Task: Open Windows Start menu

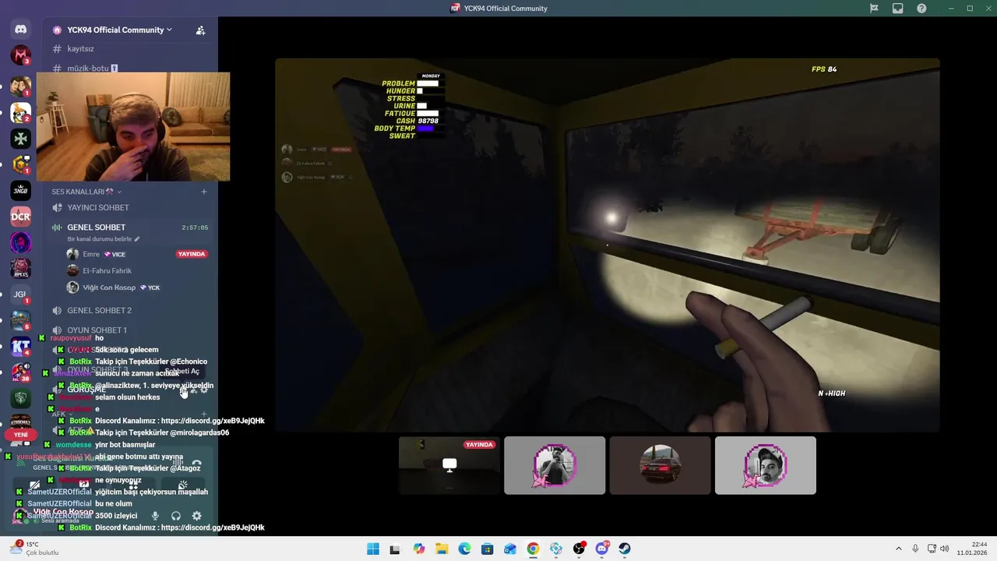Action: click(372, 549)
